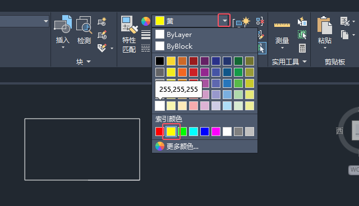Click the create block icon with star
Image resolution: width=359 pixels, height=206 pixels.
coord(102,21)
